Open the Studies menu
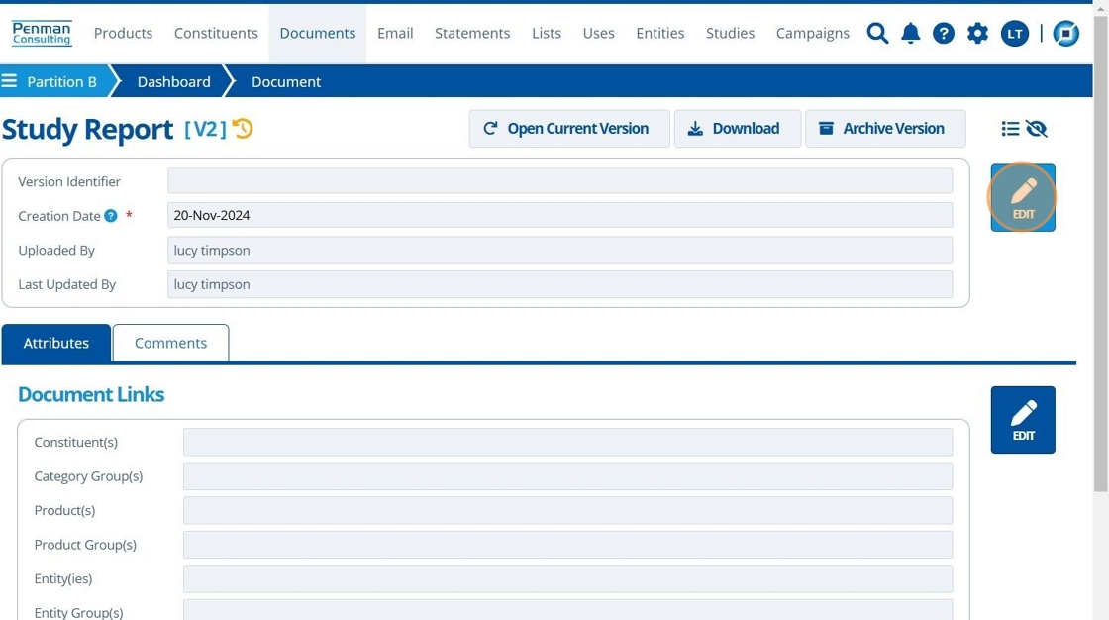 730,34
